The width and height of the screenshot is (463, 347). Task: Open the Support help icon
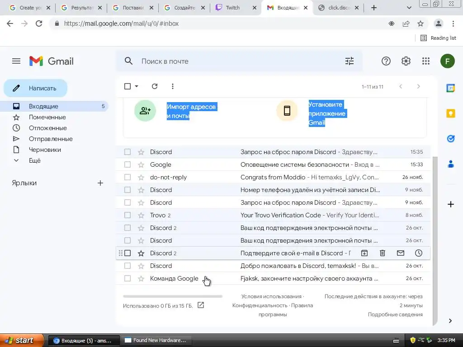pos(386,61)
